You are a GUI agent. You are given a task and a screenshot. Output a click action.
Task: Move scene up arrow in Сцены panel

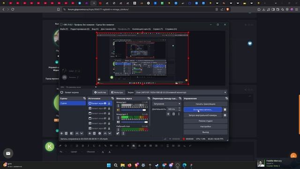pyautogui.click(x=77, y=133)
